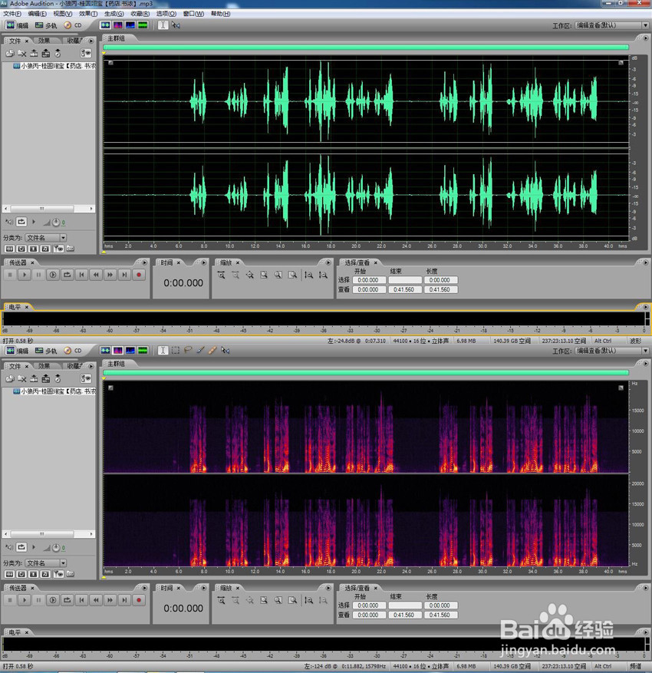Image resolution: width=652 pixels, height=673 pixels.
Task: Click the edit file icon in the upper file panel
Action: tap(58, 54)
